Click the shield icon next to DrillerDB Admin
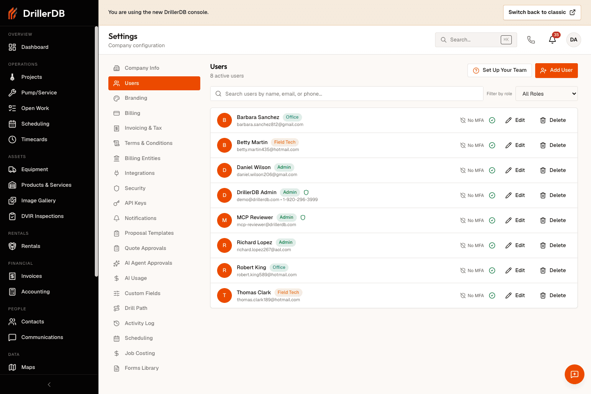 pos(306,192)
